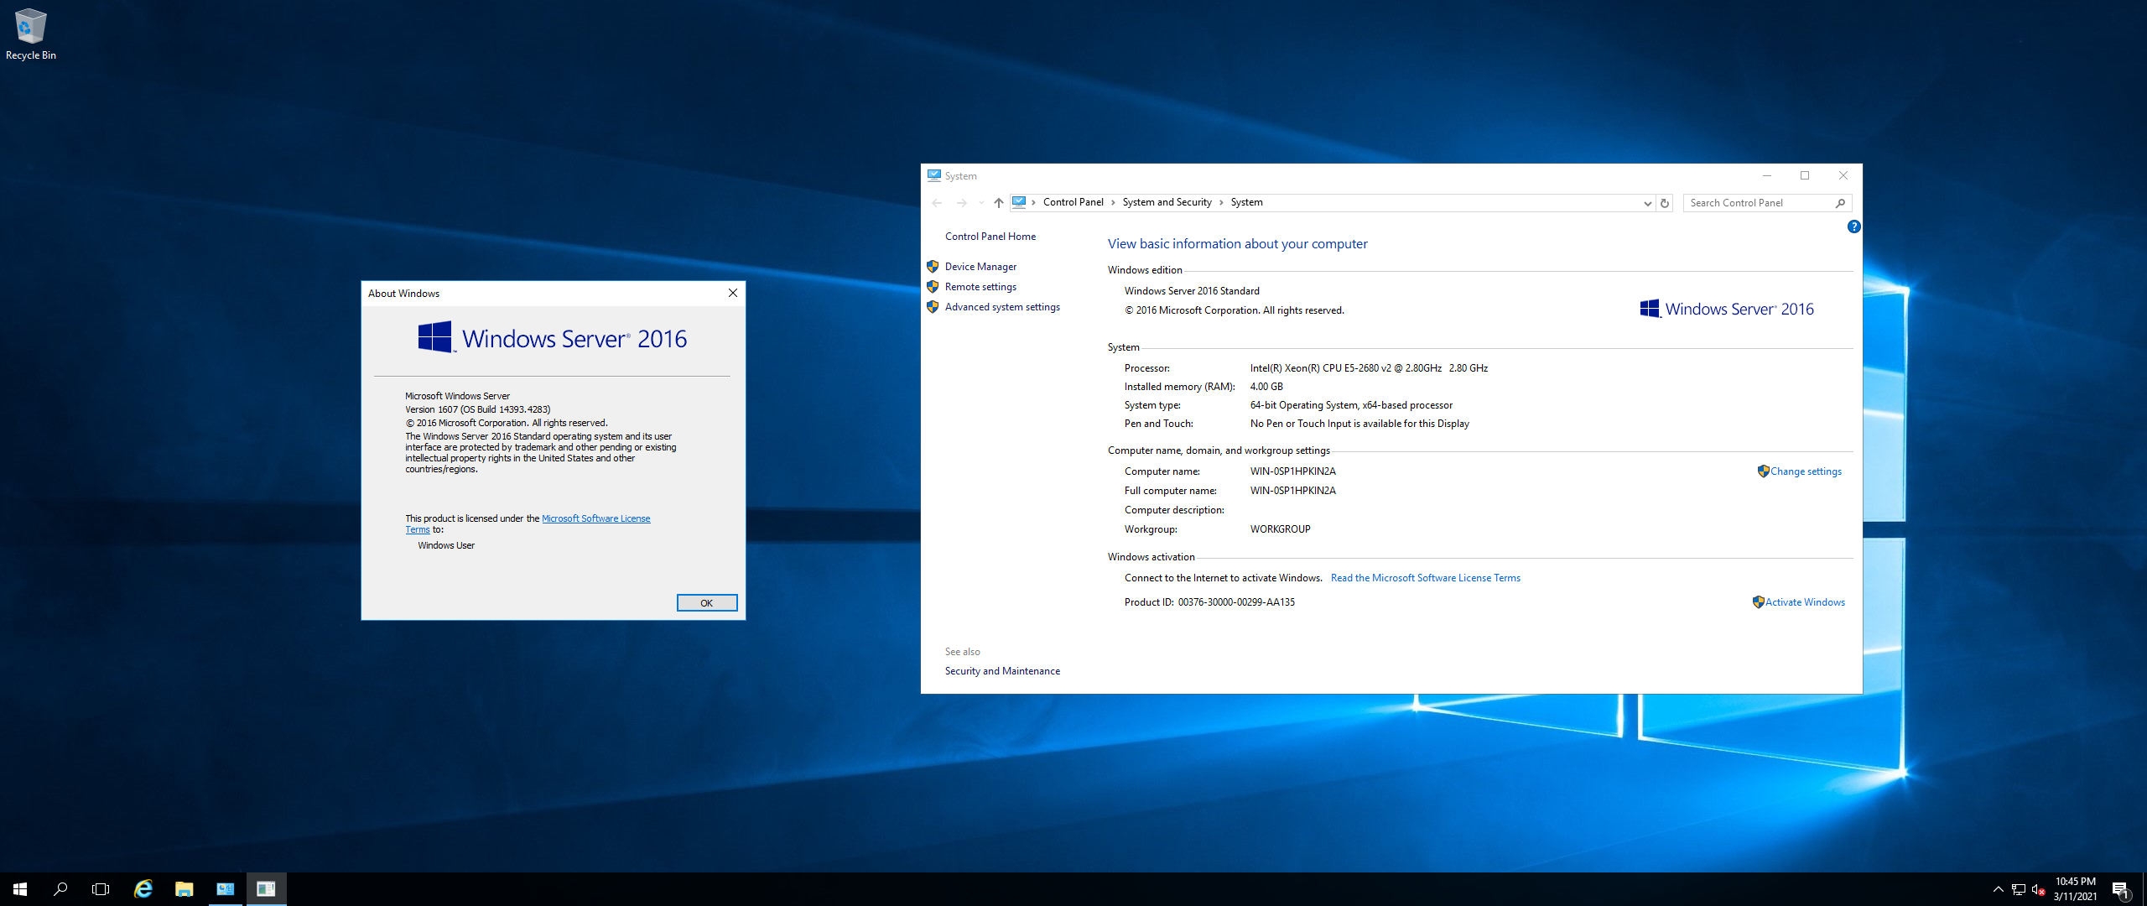Click the search magnifier in Control Panel
Screen dimensions: 2147x906
click(x=1841, y=203)
